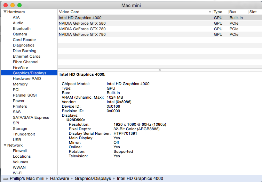Select Audio in the sidebar
Image resolution: width=262 pixels, height=182 pixels.
(18, 23)
